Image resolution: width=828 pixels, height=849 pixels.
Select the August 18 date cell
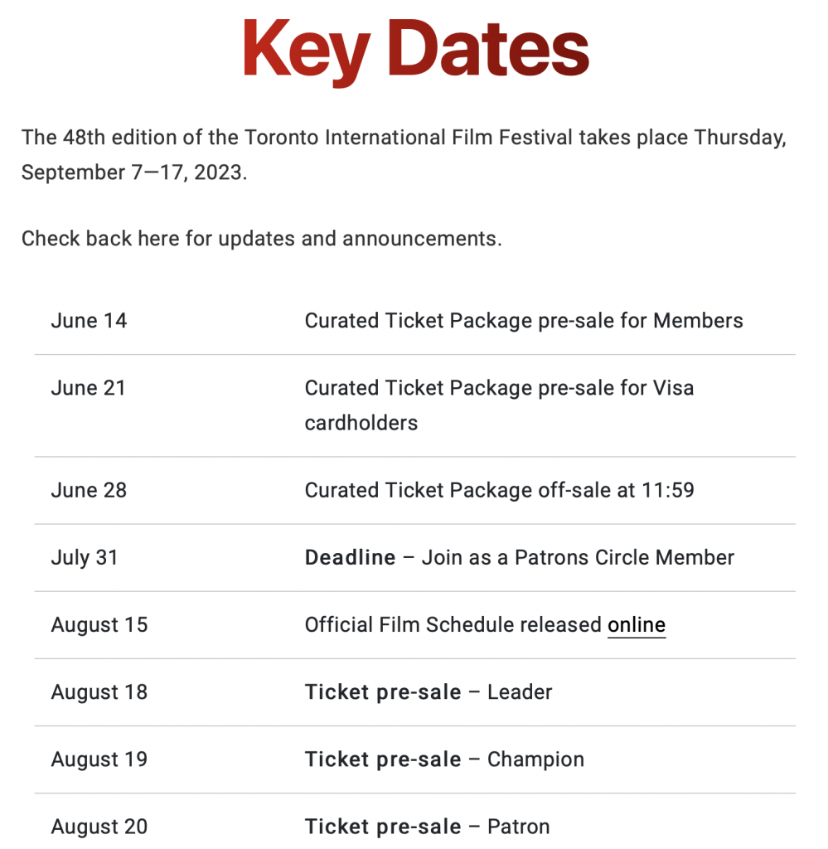(99, 692)
